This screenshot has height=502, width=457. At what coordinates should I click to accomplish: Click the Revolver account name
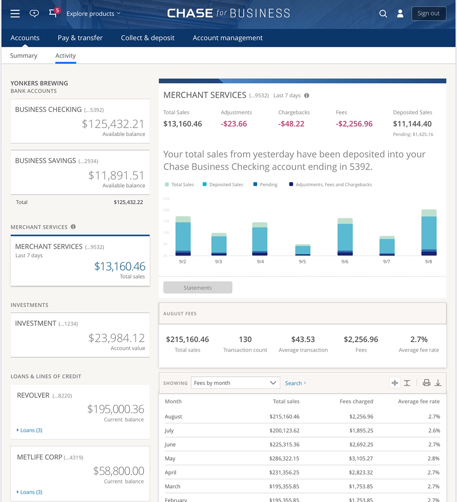pyautogui.click(x=33, y=395)
